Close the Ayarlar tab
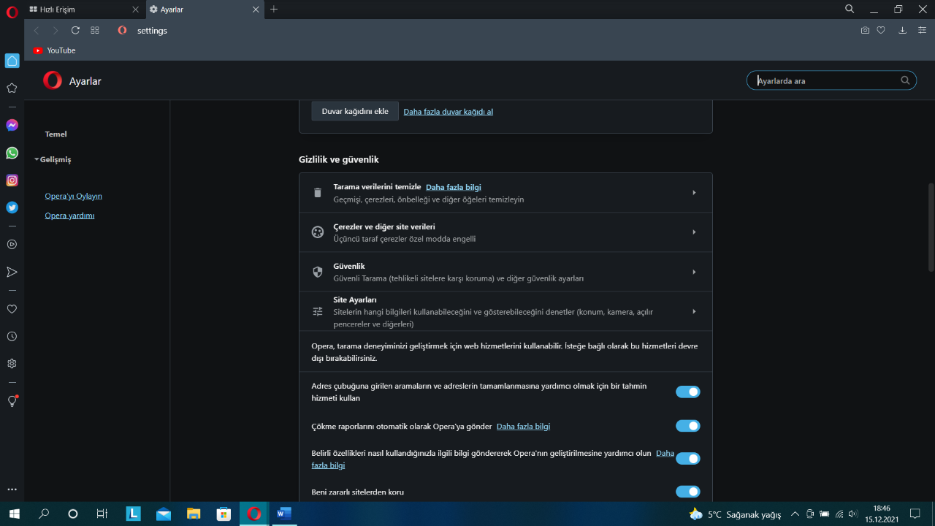 (256, 9)
